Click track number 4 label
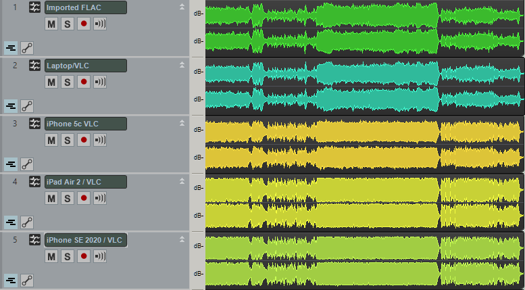The image size is (525, 290). click(x=15, y=181)
